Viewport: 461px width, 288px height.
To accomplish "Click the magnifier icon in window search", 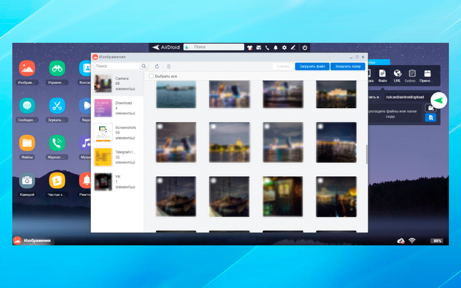I will click(144, 66).
